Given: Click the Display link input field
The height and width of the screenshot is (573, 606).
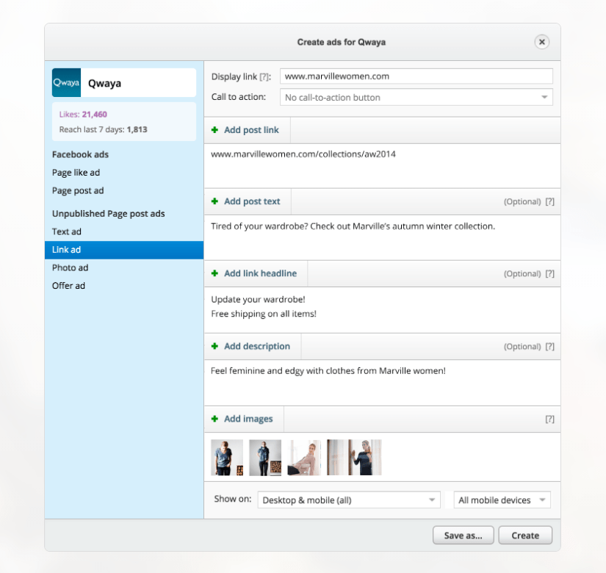Looking at the screenshot, I should click(x=416, y=76).
